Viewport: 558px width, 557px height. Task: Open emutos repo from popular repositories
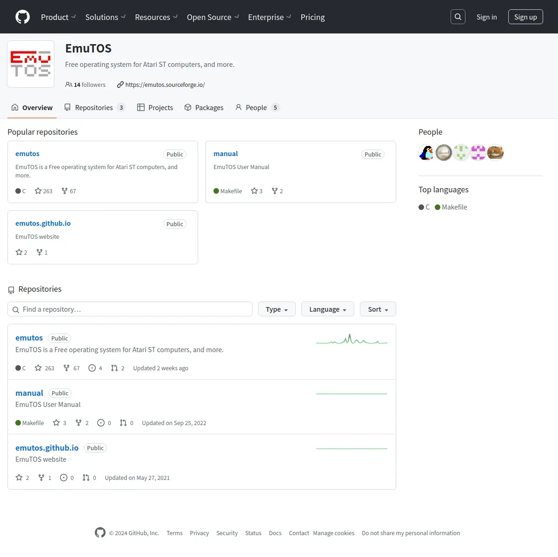pyautogui.click(x=27, y=154)
